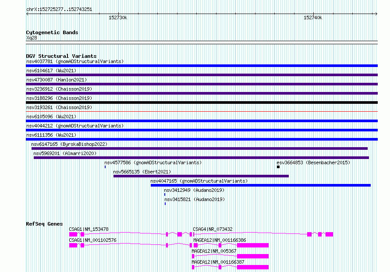
Task: Select the blue bar under nsv4044212
Action: click(x=202, y=130)
